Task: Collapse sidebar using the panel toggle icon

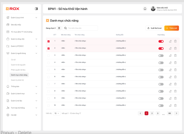Action: pyautogui.click(x=36, y=9)
